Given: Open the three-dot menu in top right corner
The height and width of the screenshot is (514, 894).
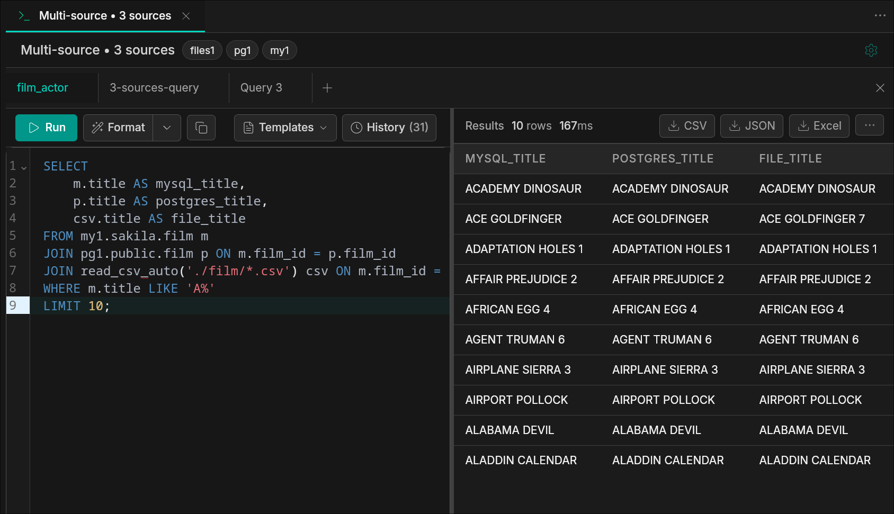Looking at the screenshot, I should tap(880, 15).
